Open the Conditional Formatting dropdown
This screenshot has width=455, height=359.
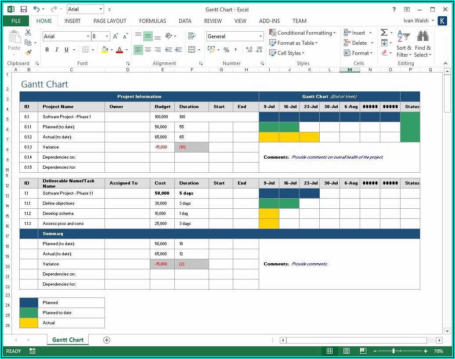click(x=303, y=33)
